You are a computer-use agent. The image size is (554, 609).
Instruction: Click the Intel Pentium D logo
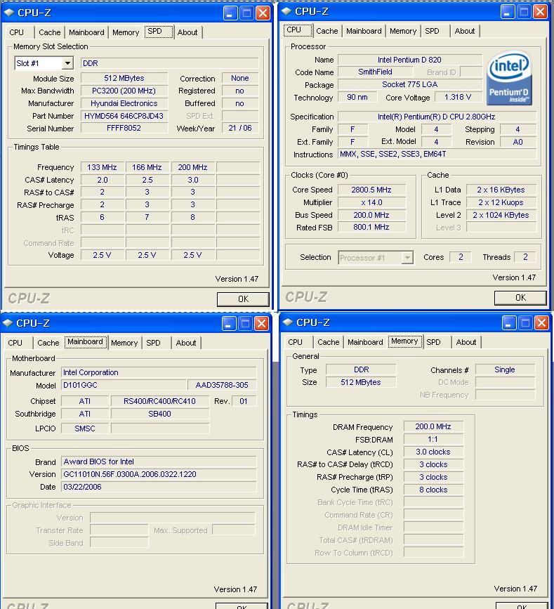pos(509,78)
